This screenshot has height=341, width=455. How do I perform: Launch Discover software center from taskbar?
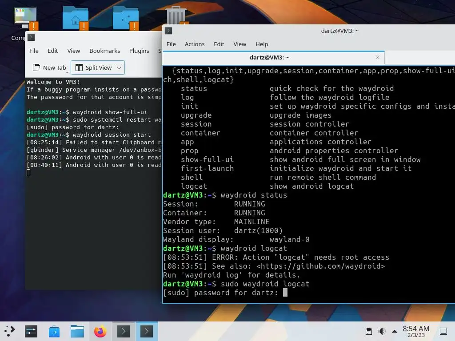tap(54, 331)
